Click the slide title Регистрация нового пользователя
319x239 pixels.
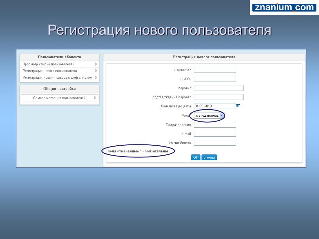159,30
